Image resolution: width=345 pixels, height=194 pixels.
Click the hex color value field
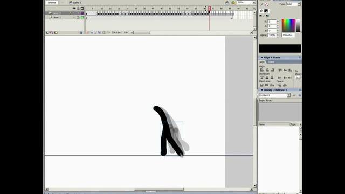pyautogui.click(x=288, y=35)
